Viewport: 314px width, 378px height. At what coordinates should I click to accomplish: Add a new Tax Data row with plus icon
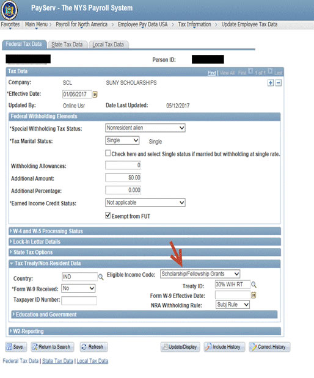click(x=271, y=83)
